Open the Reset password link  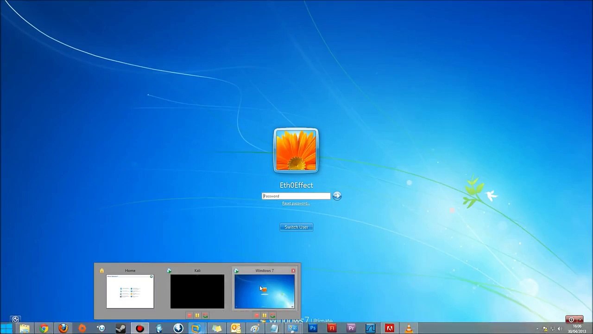point(296,203)
